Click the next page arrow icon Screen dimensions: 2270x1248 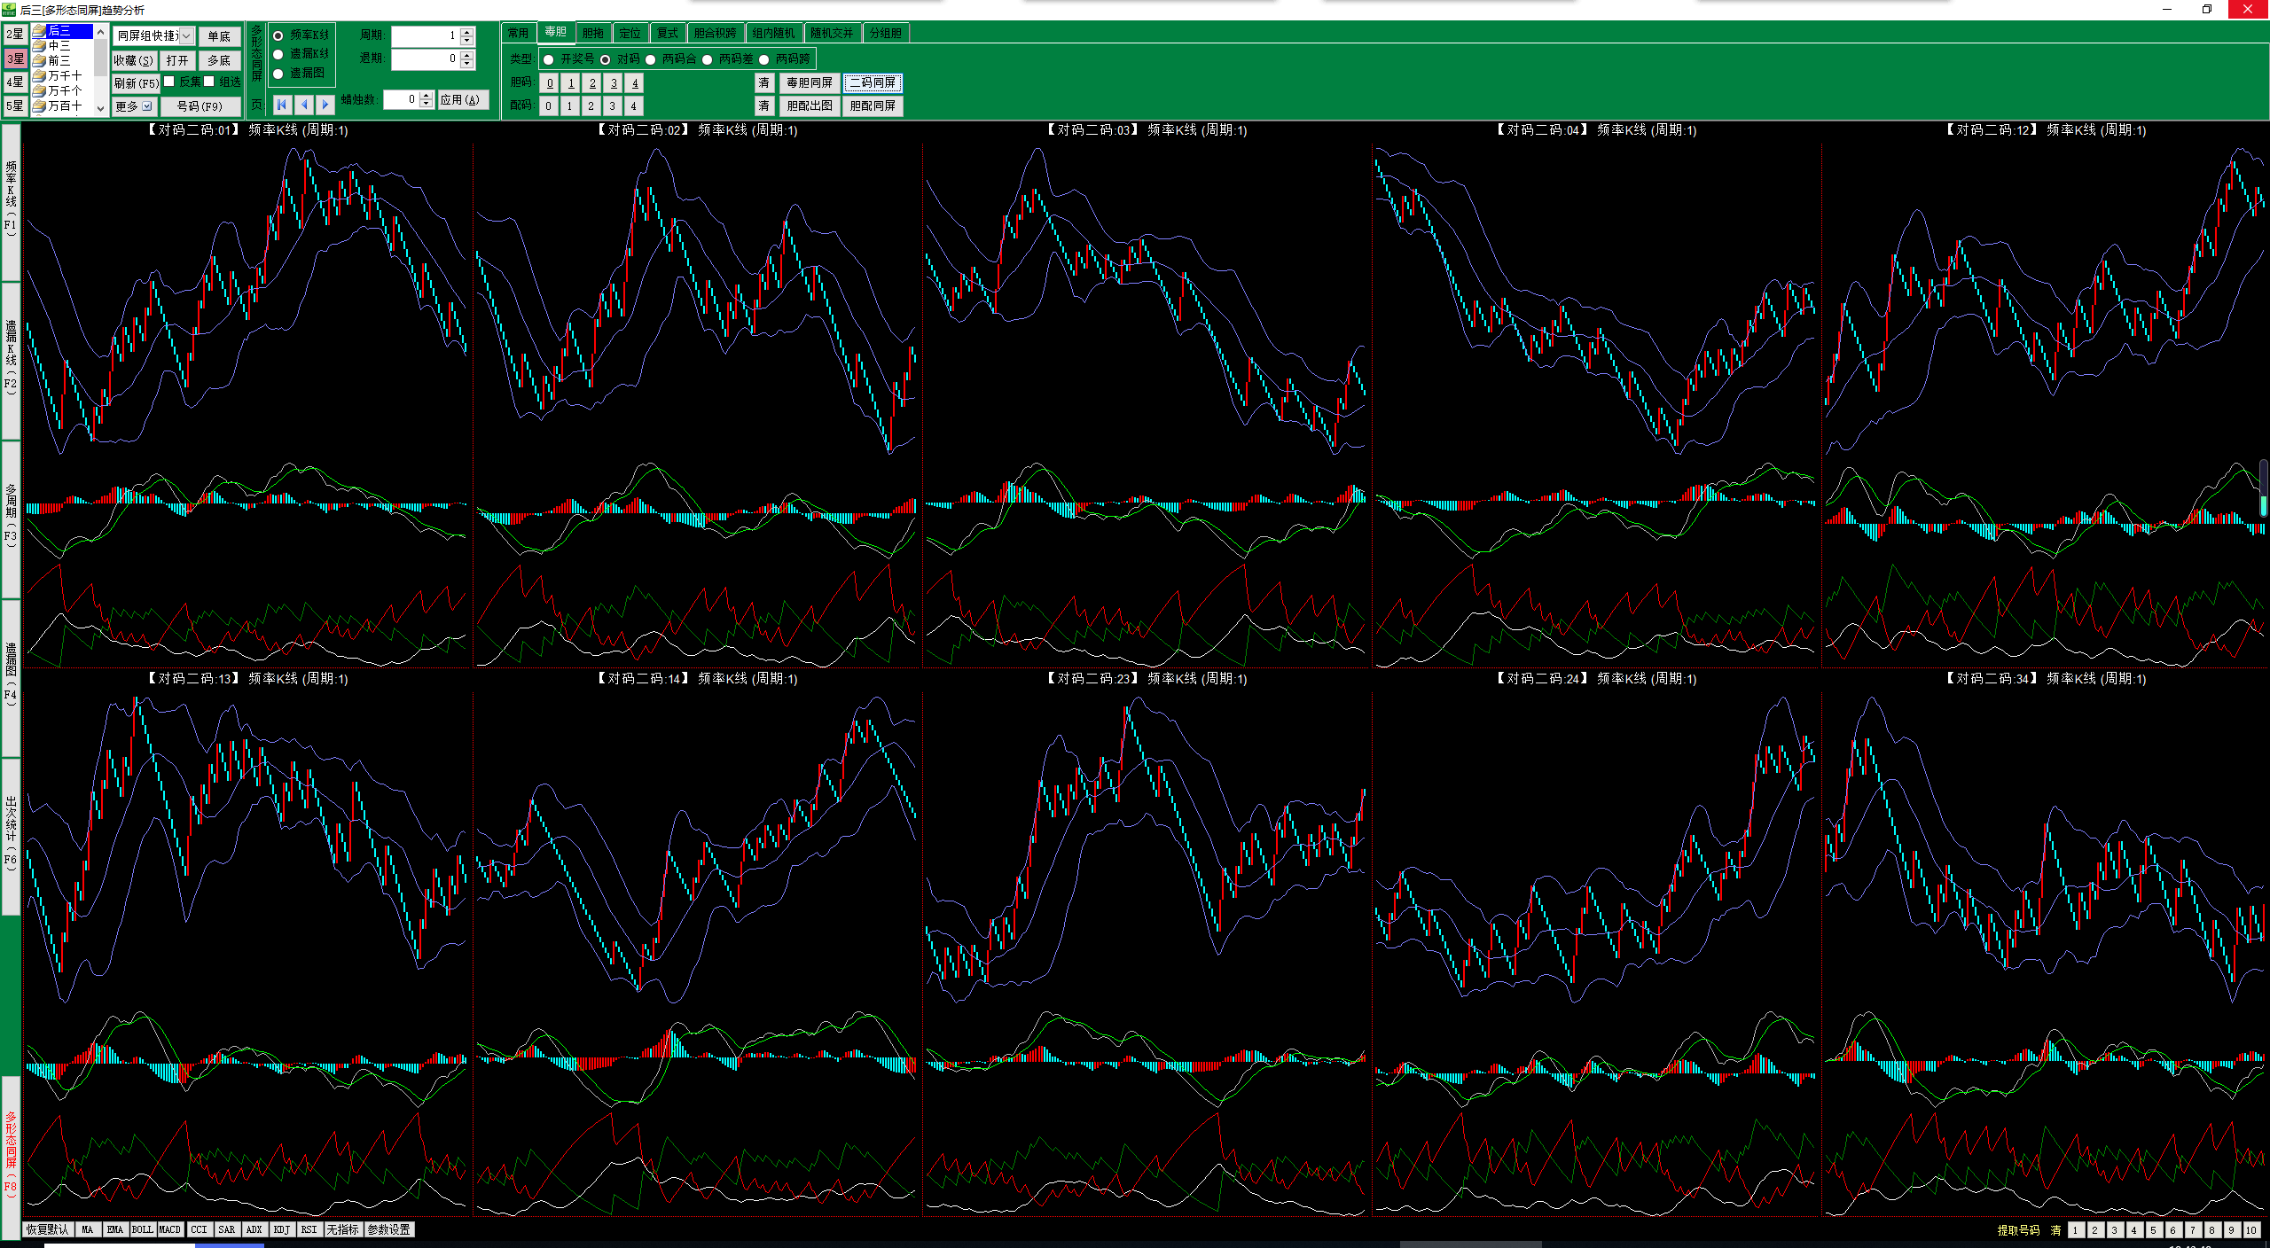pos(325,105)
